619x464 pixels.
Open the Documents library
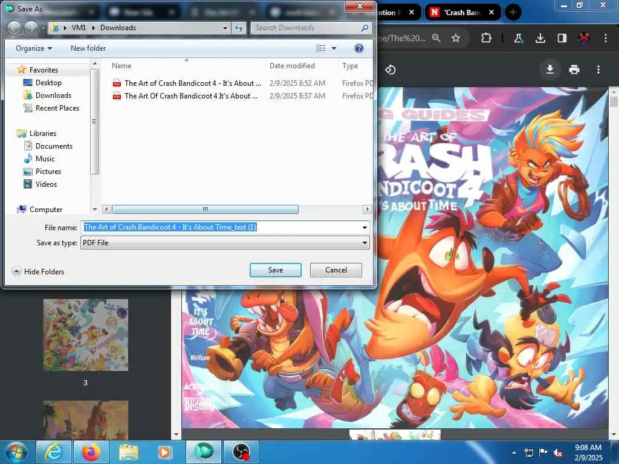click(54, 146)
